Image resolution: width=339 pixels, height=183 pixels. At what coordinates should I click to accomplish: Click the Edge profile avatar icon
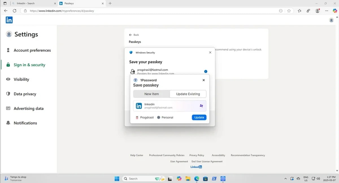(x=318, y=11)
